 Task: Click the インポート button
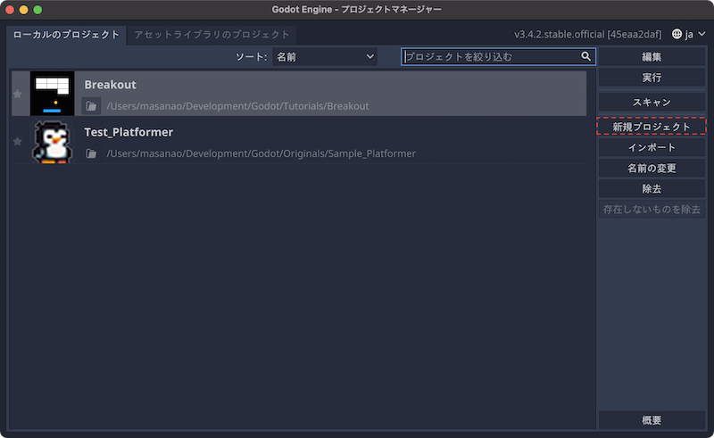pos(651,147)
